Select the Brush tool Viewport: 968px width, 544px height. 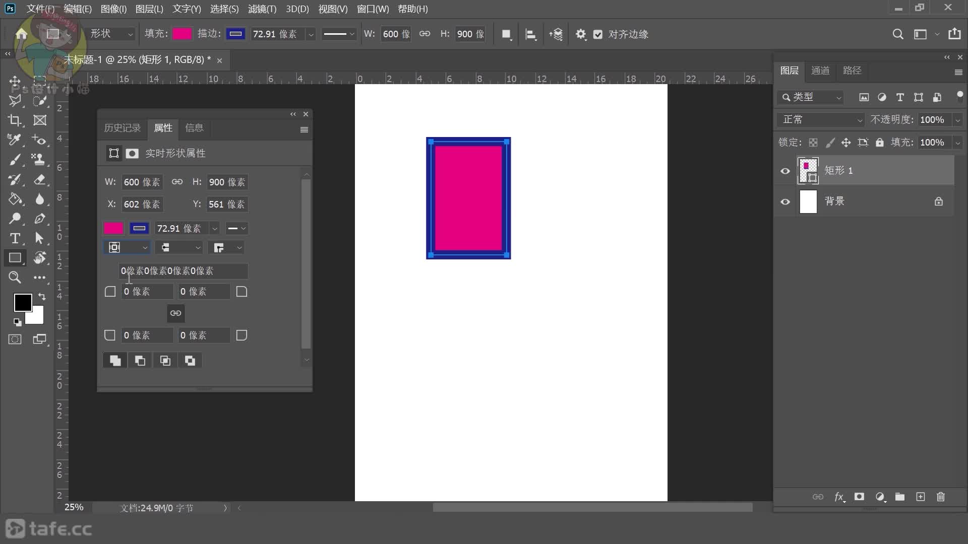coord(15,160)
